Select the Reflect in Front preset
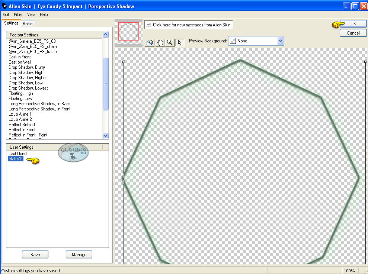This screenshot has height=274, width=368. tap(22, 130)
